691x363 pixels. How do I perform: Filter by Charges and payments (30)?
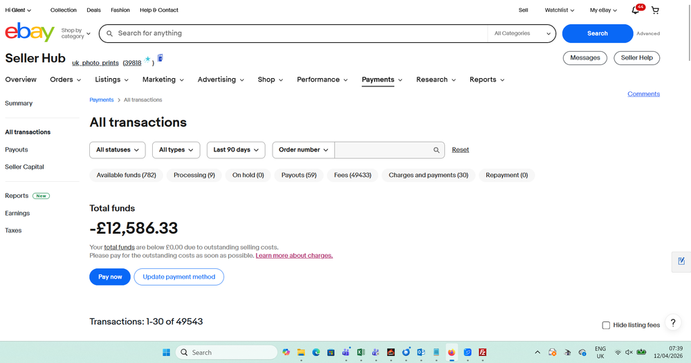tap(428, 175)
